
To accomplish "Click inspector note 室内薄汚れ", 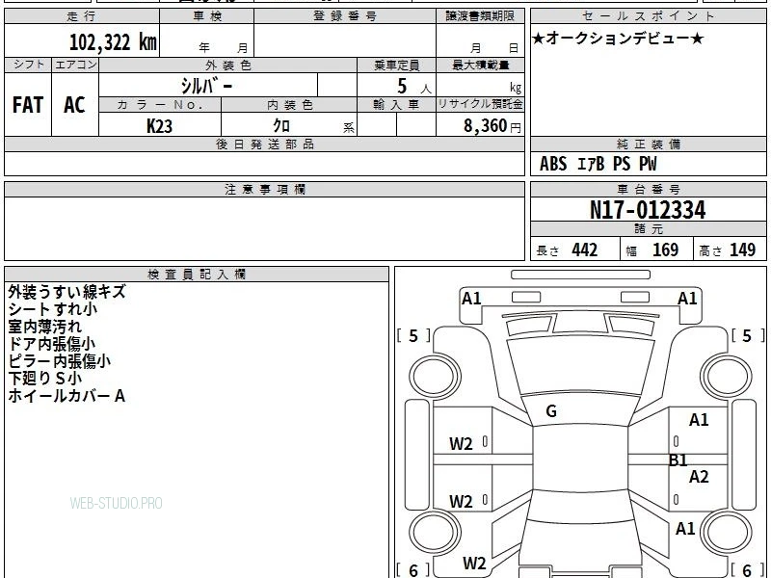I will pos(44,327).
